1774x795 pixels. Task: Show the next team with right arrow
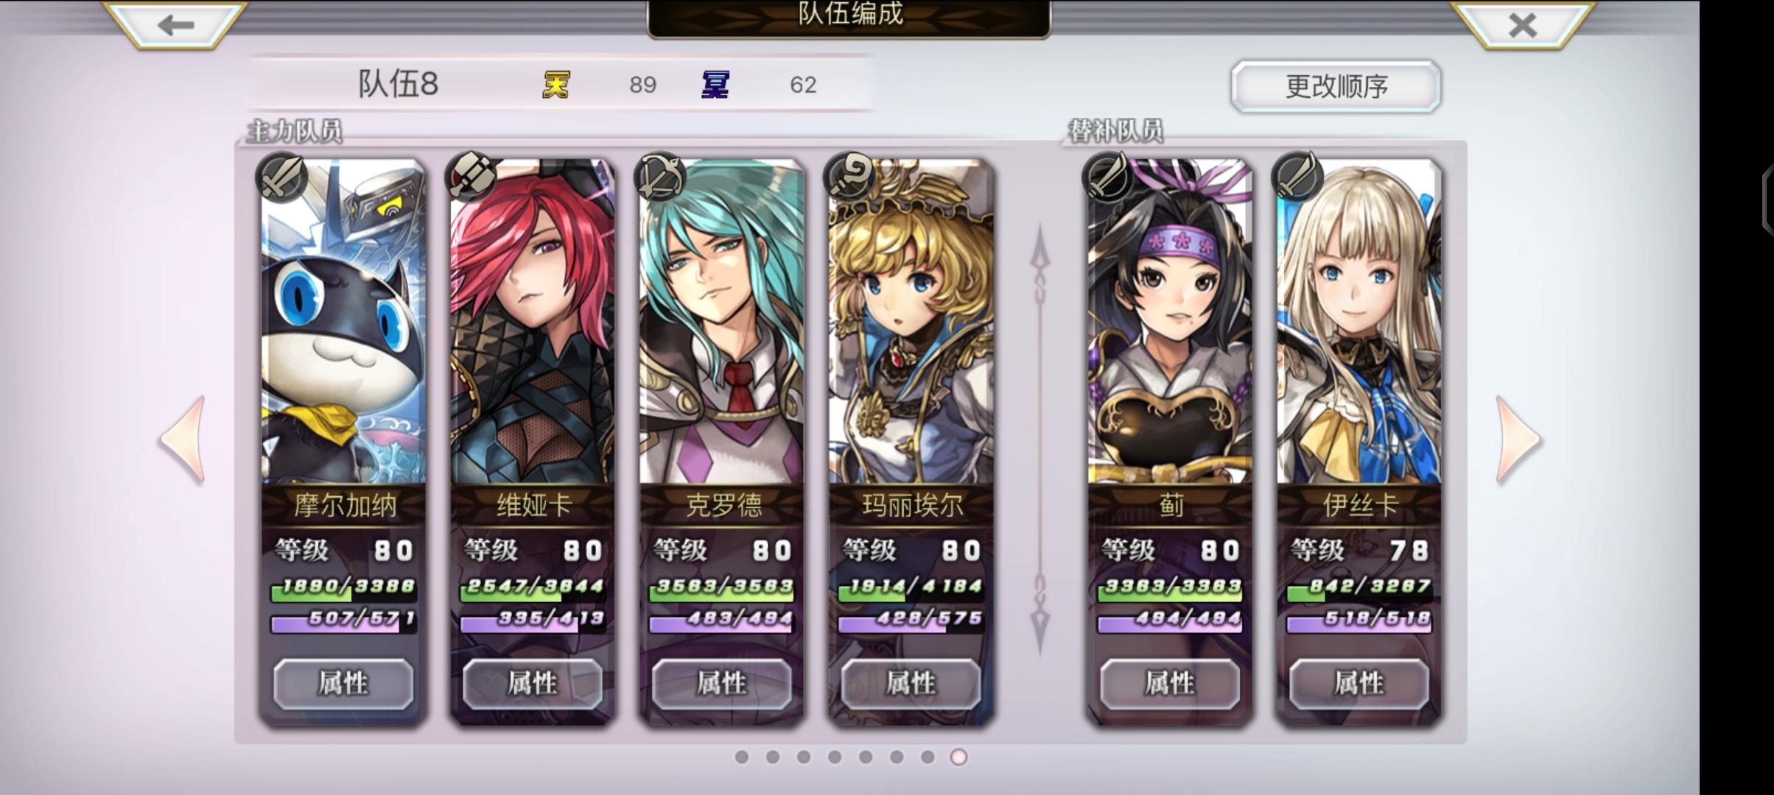pos(1518,439)
